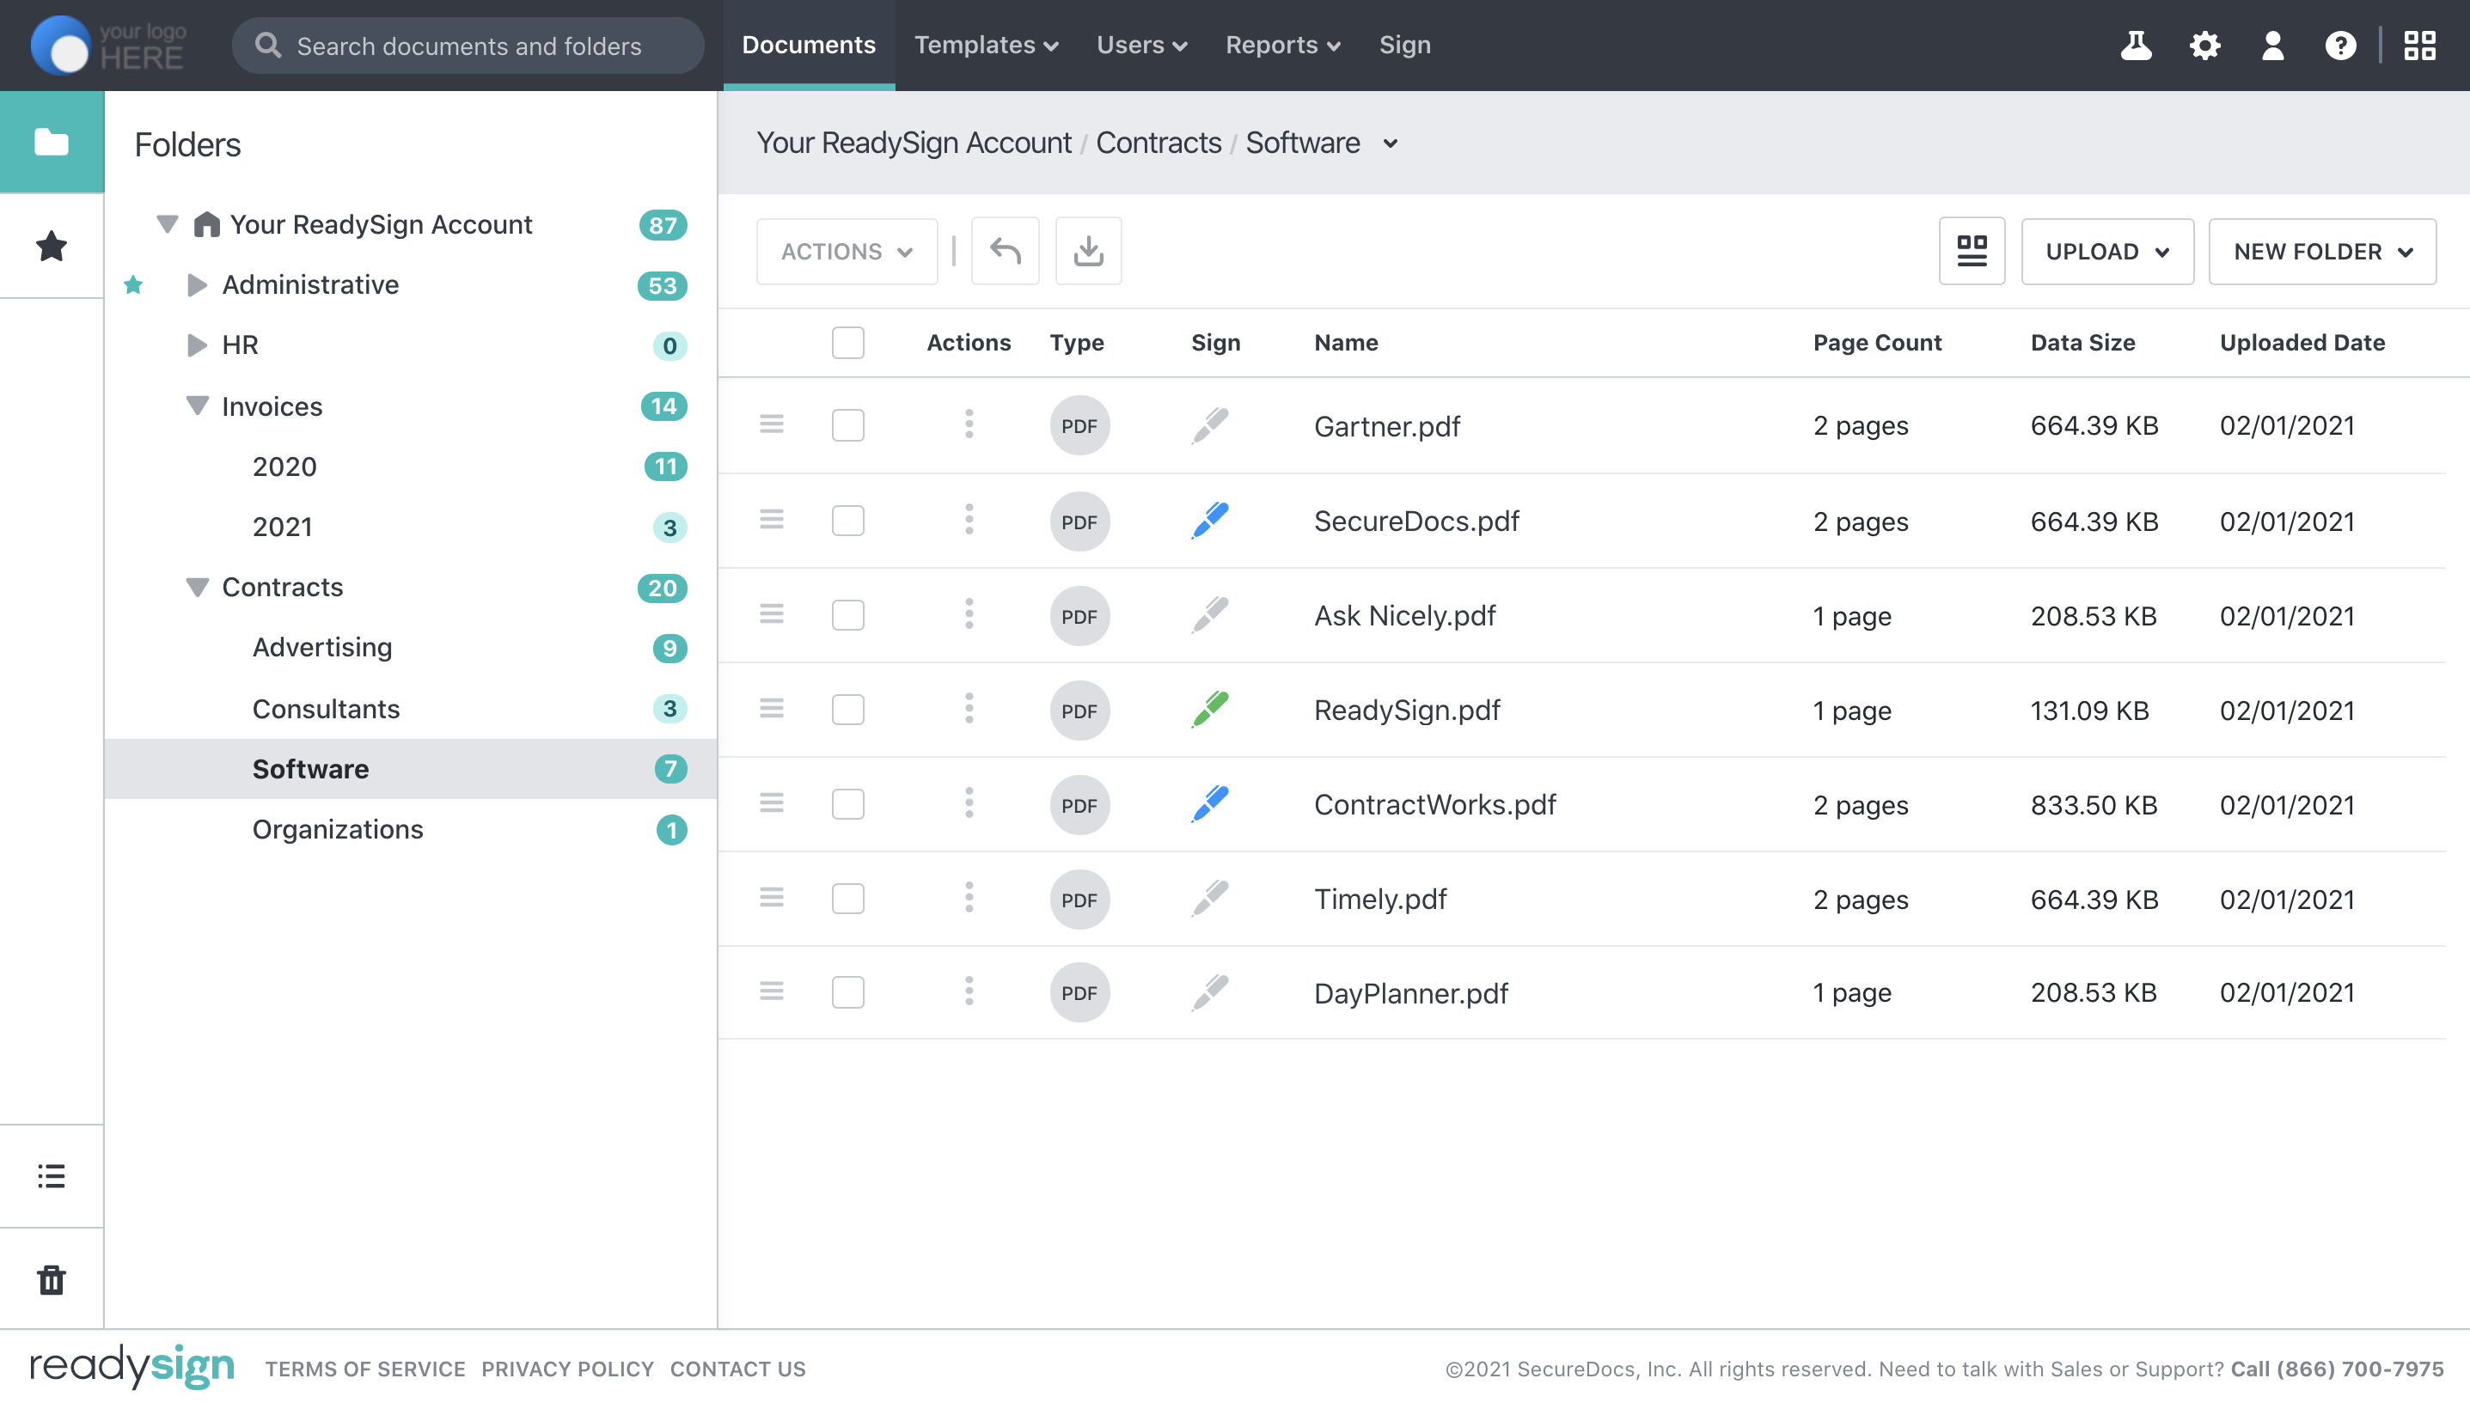The image size is (2470, 1409).
Task: Check the box for DayPlanner.pdf
Action: click(x=848, y=993)
